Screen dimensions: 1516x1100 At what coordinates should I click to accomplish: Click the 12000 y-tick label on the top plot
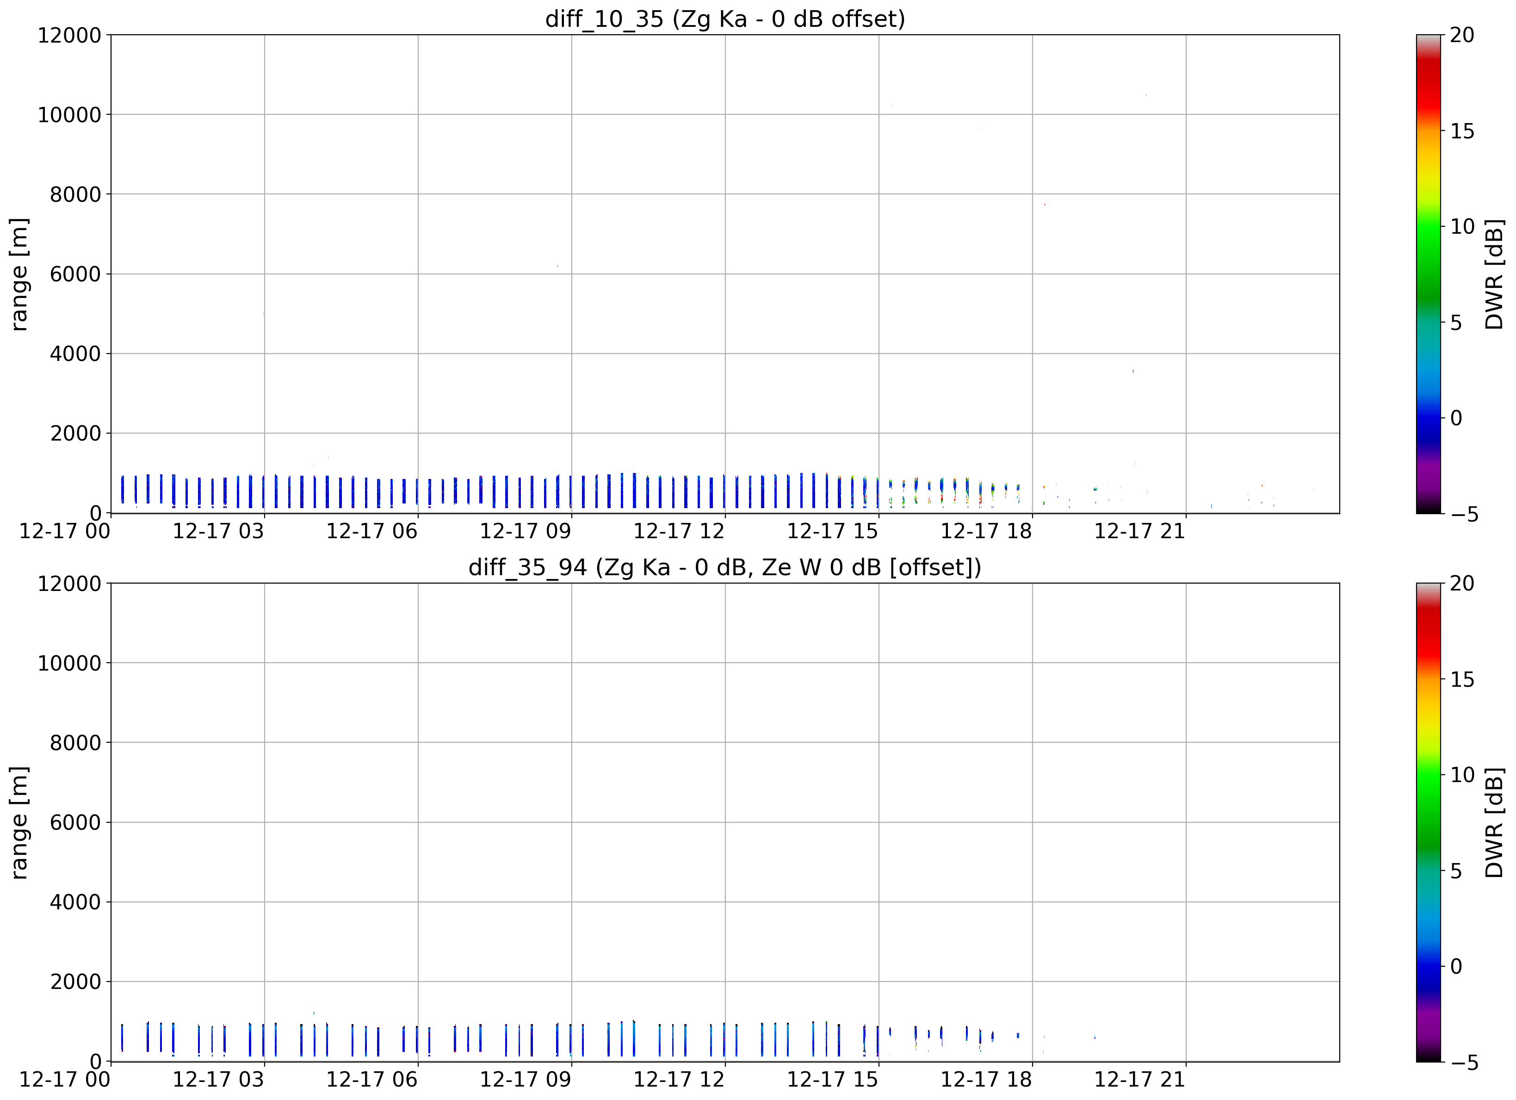69,35
